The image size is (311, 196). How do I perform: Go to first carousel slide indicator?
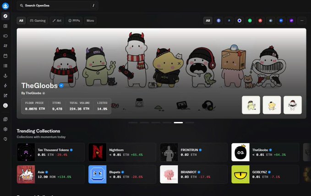click(133, 122)
